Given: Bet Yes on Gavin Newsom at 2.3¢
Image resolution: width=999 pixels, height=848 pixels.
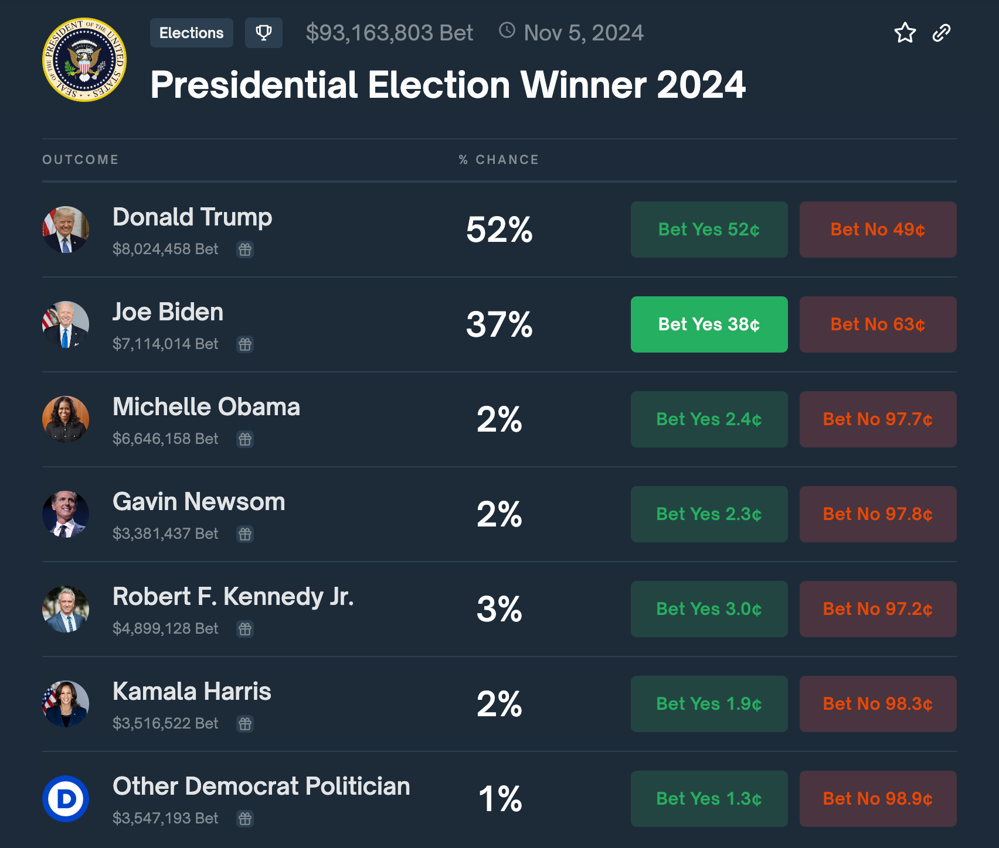Looking at the screenshot, I should pyautogui.click(x=709, y=514).
